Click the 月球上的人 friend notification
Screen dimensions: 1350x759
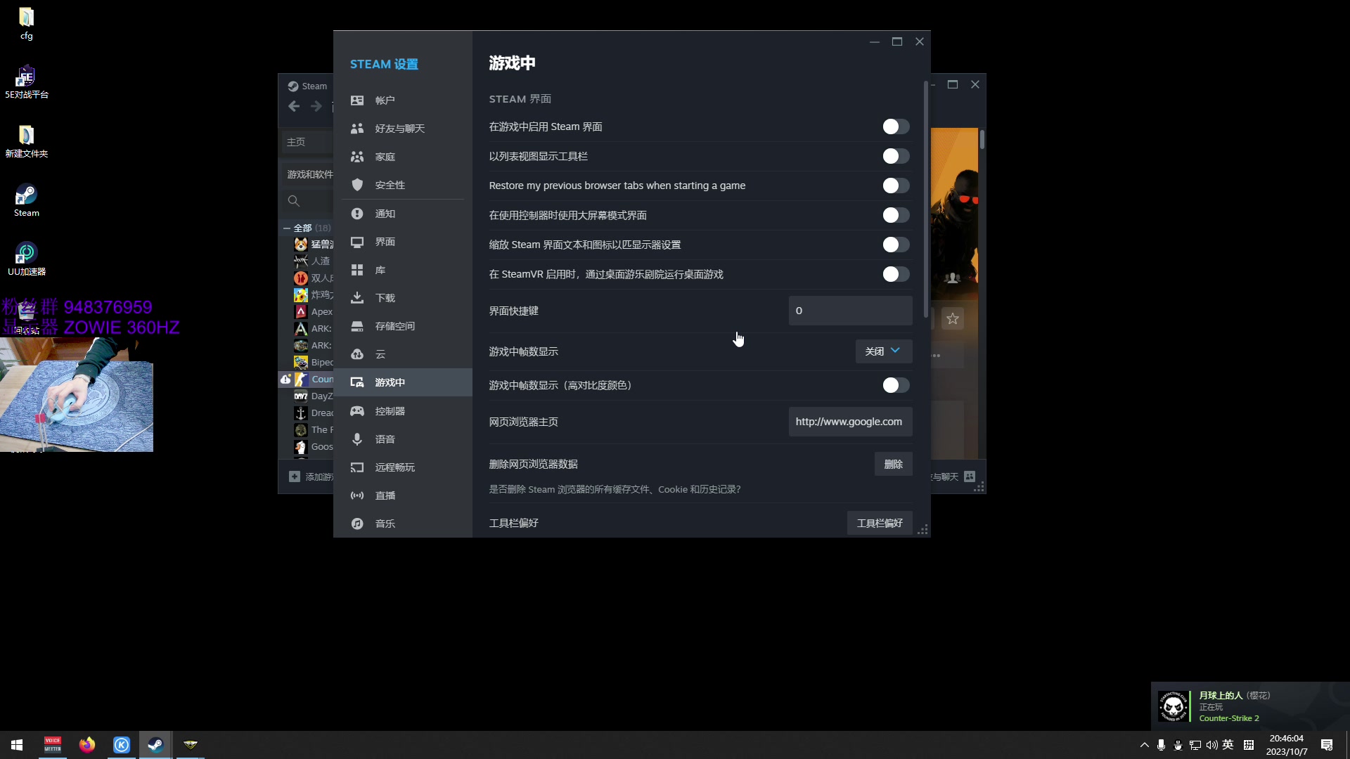pos(1250,706)
